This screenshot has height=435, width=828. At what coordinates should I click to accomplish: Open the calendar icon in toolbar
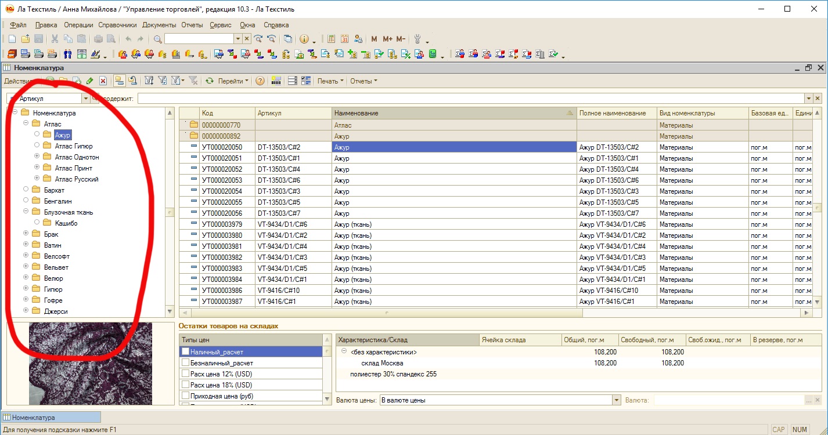[345, 39]
